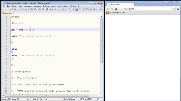Undo the last edit with the green arrow

pyautogui.click(x=40, y=9)
